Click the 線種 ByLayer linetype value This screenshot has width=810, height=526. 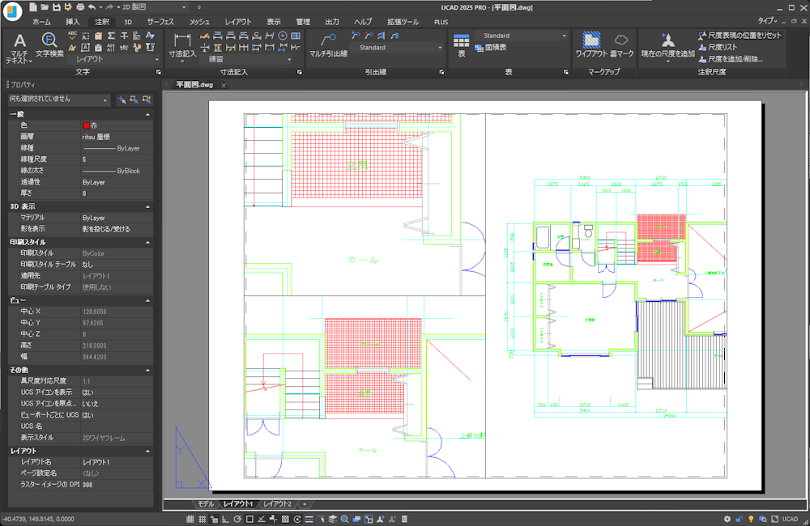pos(117,148)
